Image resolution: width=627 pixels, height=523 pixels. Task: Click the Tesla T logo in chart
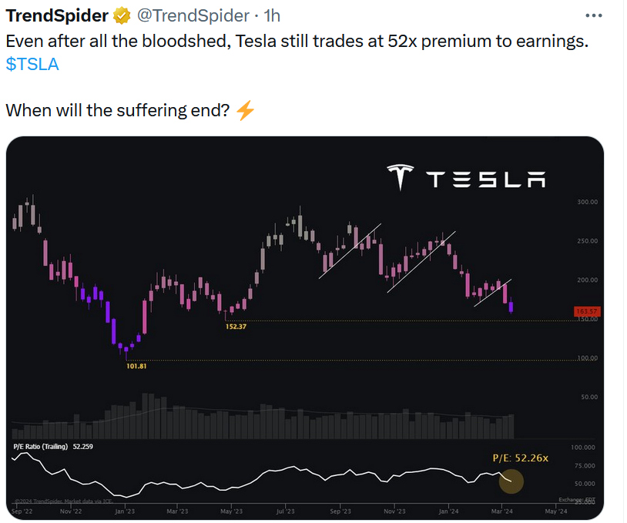pyautogui.click(x=401, y=176)
